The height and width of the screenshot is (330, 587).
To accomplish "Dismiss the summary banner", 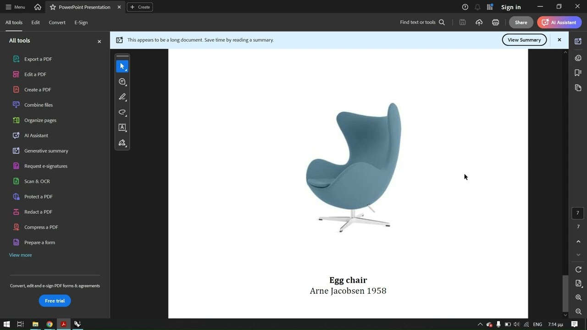I will point(559,40).
